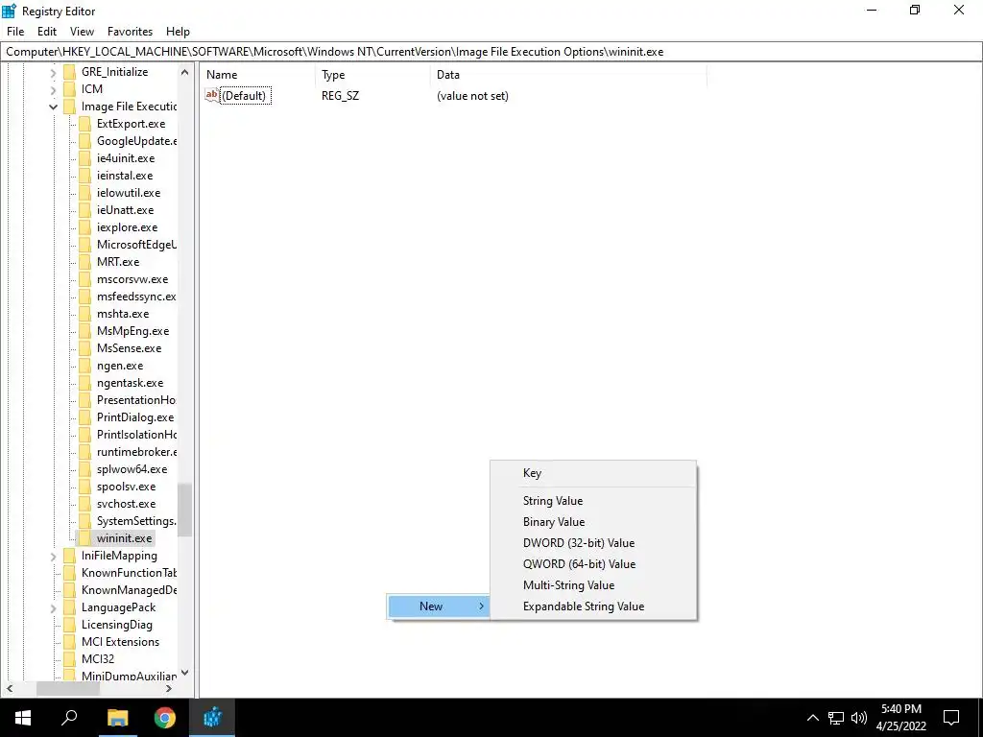Open File Explorer from the taskbar
Viewport: 983px width, 737px height.
(117, 718)
